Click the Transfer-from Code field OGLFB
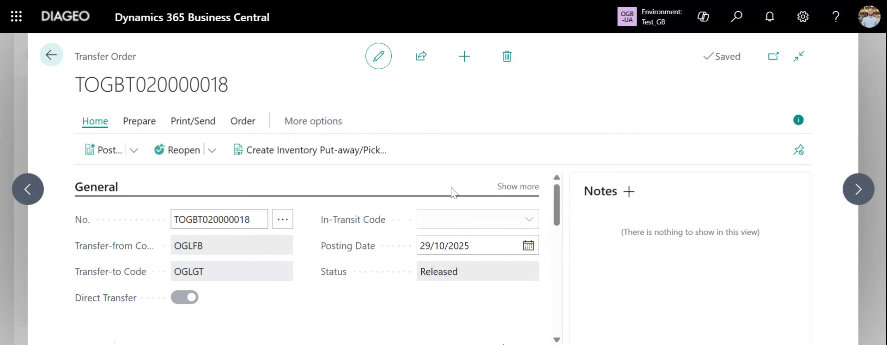The height and width of the screenshot is (345, 887). [x=232, y=245]
